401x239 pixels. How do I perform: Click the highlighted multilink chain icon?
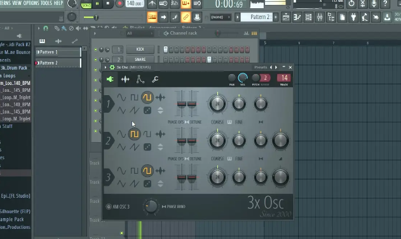186,17
